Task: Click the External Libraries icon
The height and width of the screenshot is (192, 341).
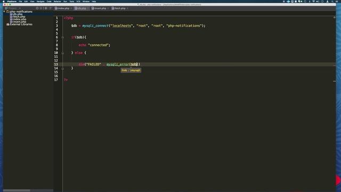Action: coord(8,25)
